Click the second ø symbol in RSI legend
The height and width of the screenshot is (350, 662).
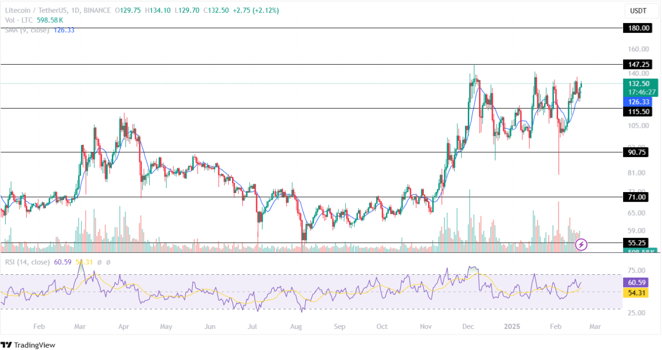[x=108, y=262]
